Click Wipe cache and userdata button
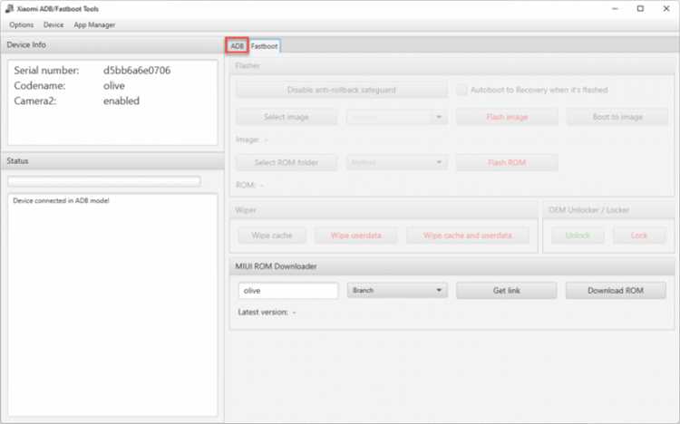680x424 pixels. pos(468,236)
